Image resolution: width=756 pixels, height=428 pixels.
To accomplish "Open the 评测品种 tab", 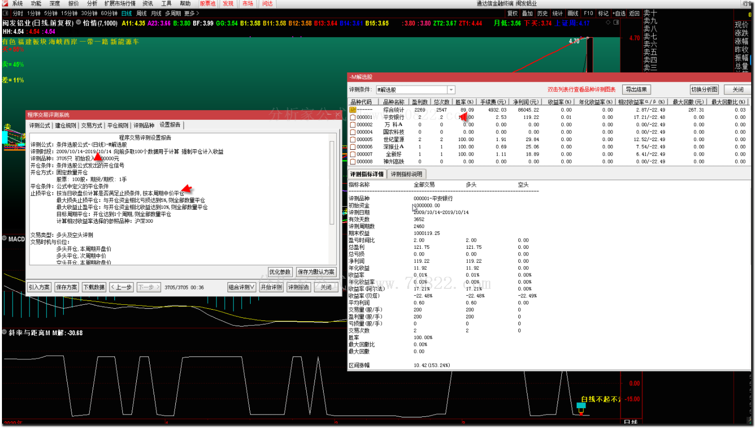I will tap(144, 125).
